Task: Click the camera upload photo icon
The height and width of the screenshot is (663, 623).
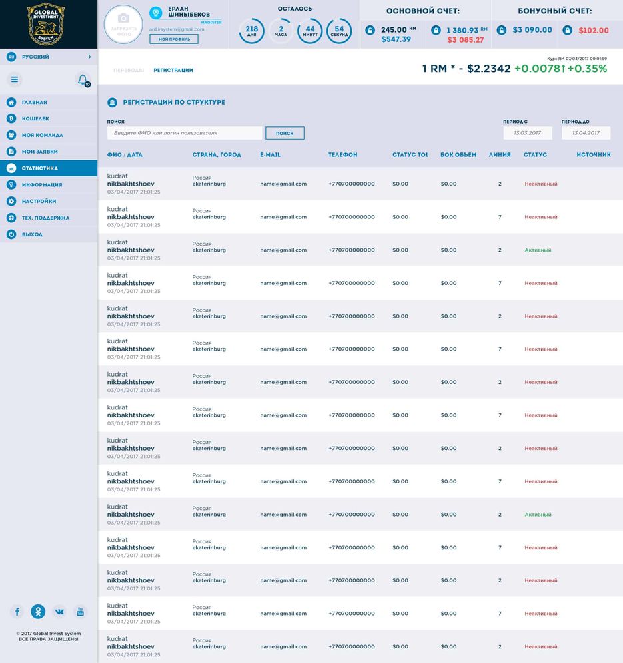Action: pyautogui.click(x=123, y=18)
